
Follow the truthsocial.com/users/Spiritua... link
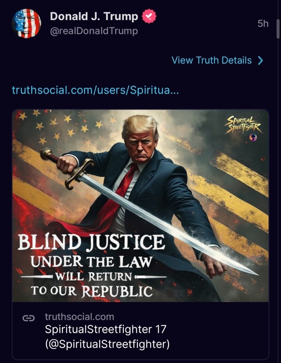95,90
